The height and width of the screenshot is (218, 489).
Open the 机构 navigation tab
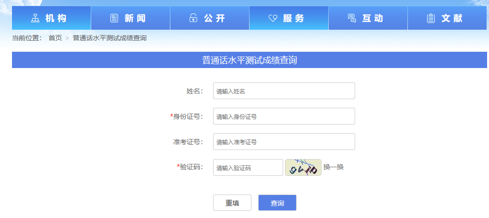coord(51,18)
